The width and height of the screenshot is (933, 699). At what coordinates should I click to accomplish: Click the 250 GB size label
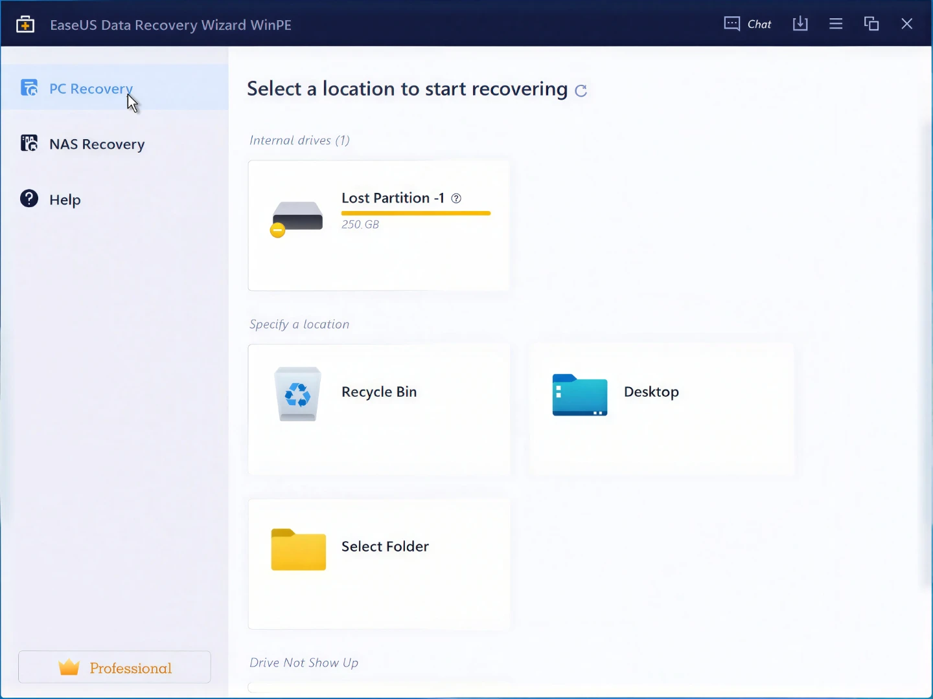point(360,225)
